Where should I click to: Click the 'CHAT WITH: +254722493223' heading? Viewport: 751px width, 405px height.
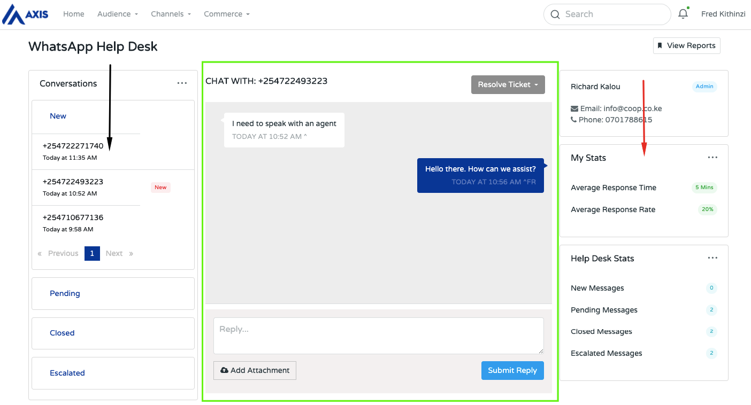(266, 81)
